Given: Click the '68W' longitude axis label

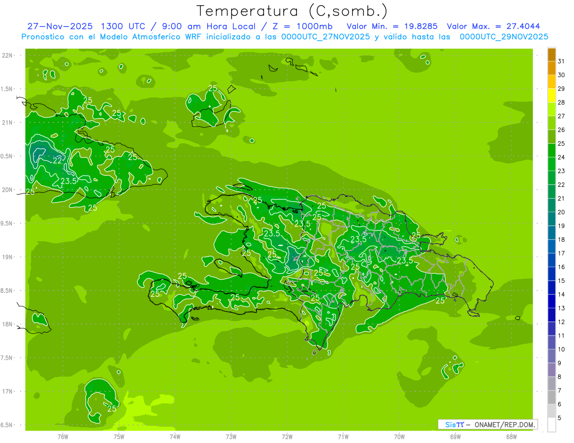Looking at the screenshot, I should [511, 437].
